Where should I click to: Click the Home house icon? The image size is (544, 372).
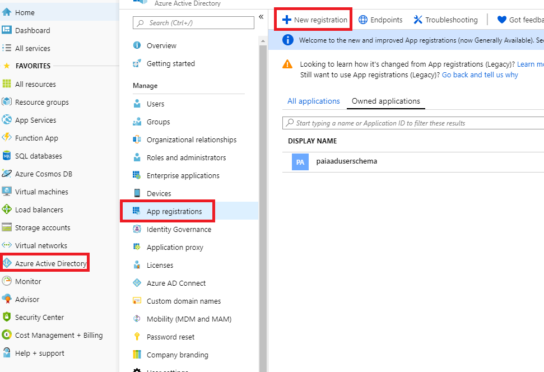pyautogui.click(x=7, y=12)
